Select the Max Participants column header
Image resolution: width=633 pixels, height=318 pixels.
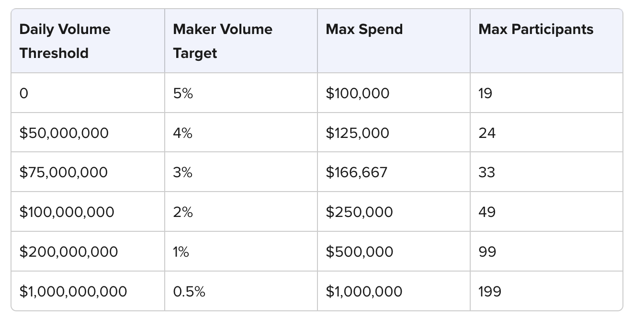coord(536,30)
